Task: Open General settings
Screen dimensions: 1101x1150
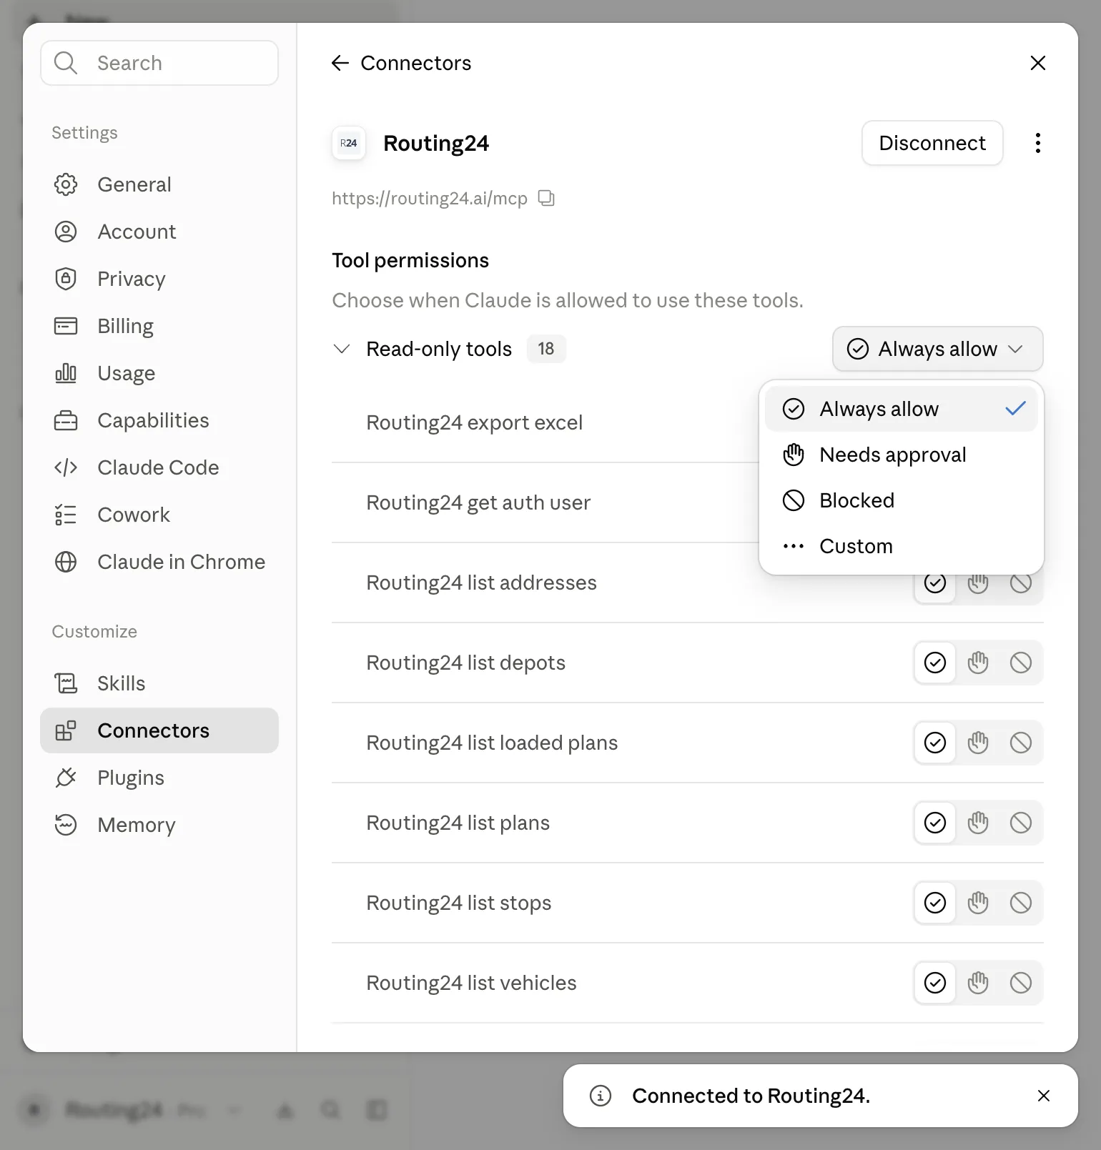Action: click(159, 184)
